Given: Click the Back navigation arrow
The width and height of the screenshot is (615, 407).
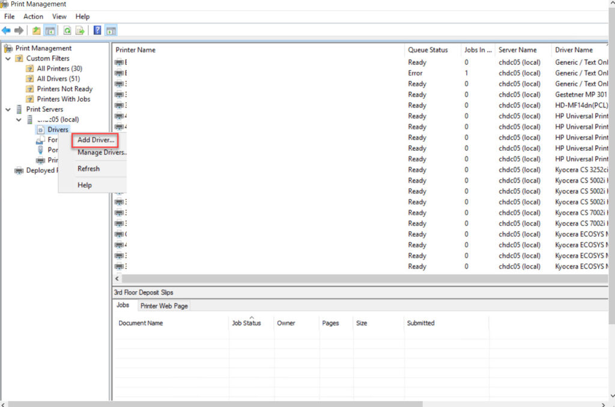Looking at the screenshot, I should tap(5, 29).
